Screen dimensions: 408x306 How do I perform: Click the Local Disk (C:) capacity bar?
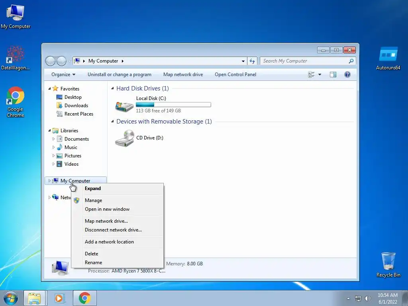173,105
